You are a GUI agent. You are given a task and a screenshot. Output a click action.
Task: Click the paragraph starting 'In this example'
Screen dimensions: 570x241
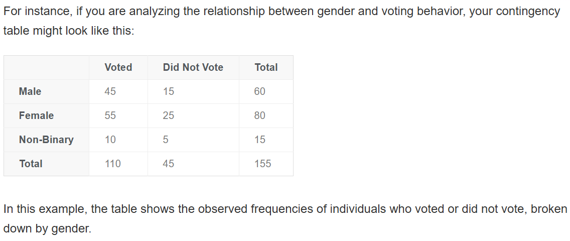point(285,219)
